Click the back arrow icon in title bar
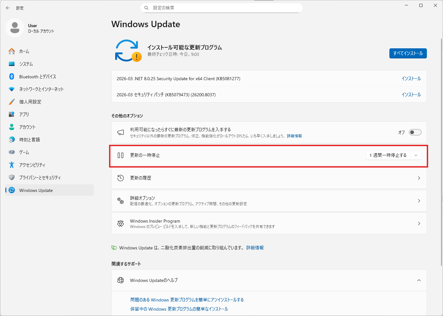This screenshot has height=316, width=443. [8, 8]
